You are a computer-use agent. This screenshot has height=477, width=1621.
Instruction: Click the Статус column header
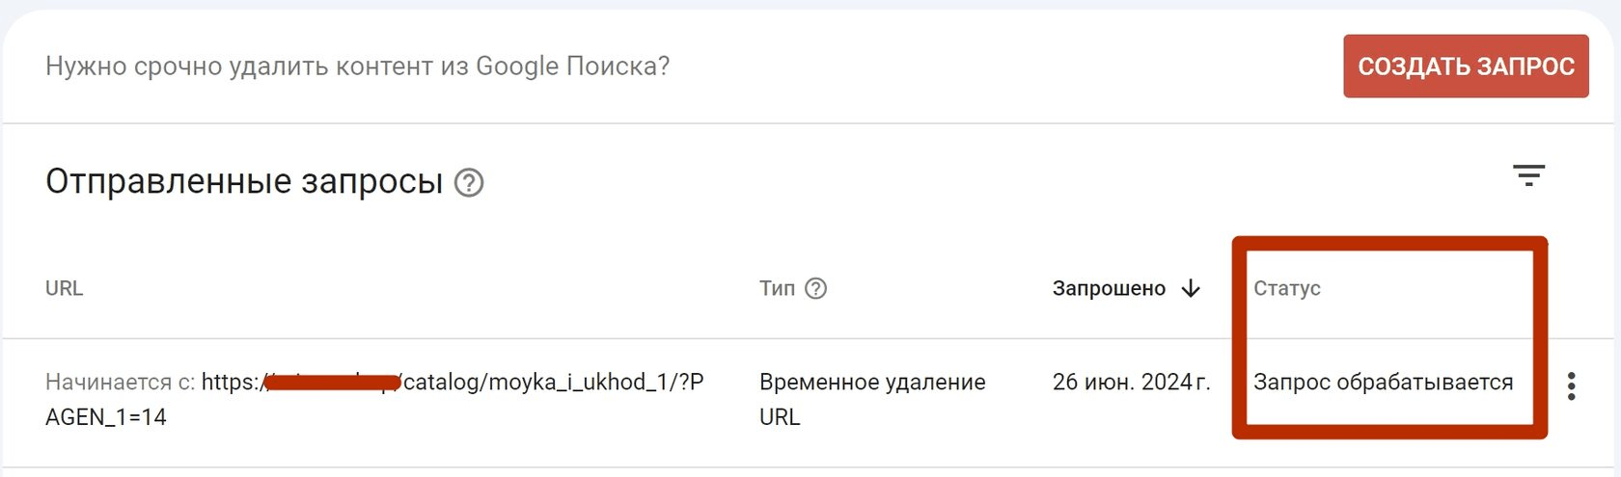pyautogui.click(x=1286, y=288)
